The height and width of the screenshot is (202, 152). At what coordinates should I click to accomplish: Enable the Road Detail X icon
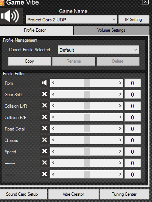point(44,129)
